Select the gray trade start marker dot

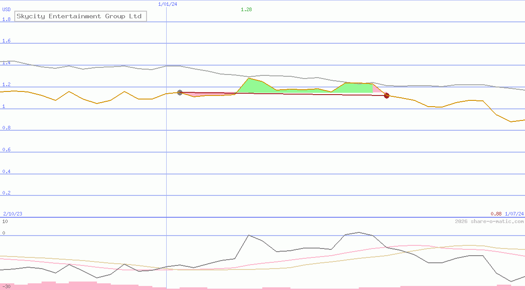tap(180, 93)
